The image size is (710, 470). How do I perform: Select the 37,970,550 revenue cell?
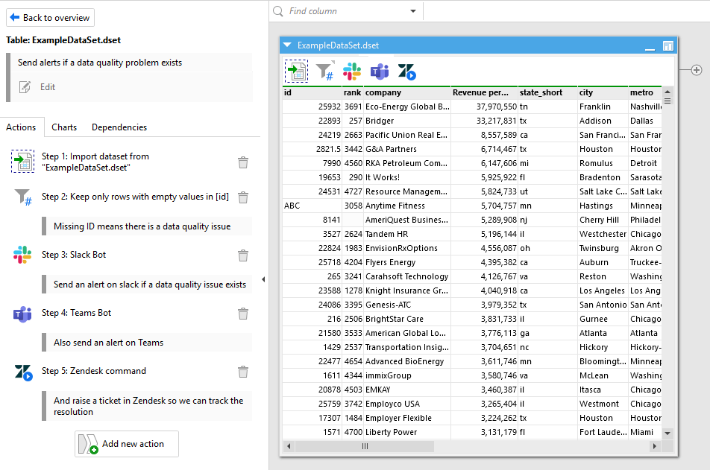485,107
